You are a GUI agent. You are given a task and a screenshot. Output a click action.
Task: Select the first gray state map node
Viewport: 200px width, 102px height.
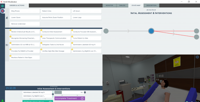106,31
